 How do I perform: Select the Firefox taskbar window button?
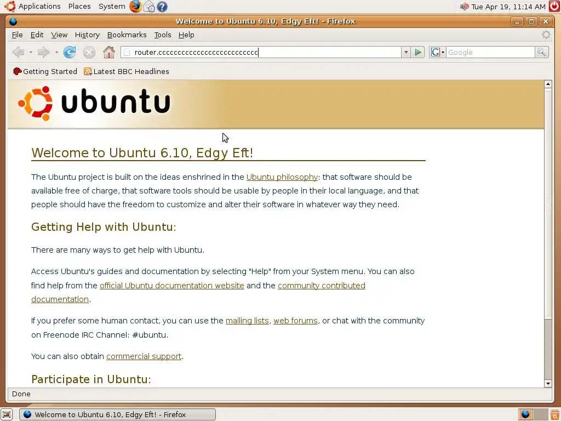click(x=117, y=414)
